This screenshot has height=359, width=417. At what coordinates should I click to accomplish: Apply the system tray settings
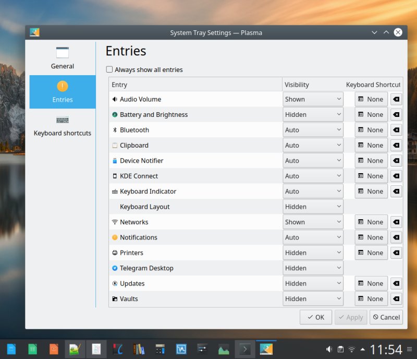[351, 317]
